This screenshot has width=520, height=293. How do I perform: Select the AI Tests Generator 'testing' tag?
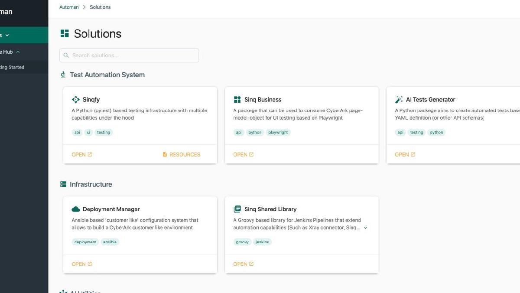pyautogui.click(x=417, y=132)
